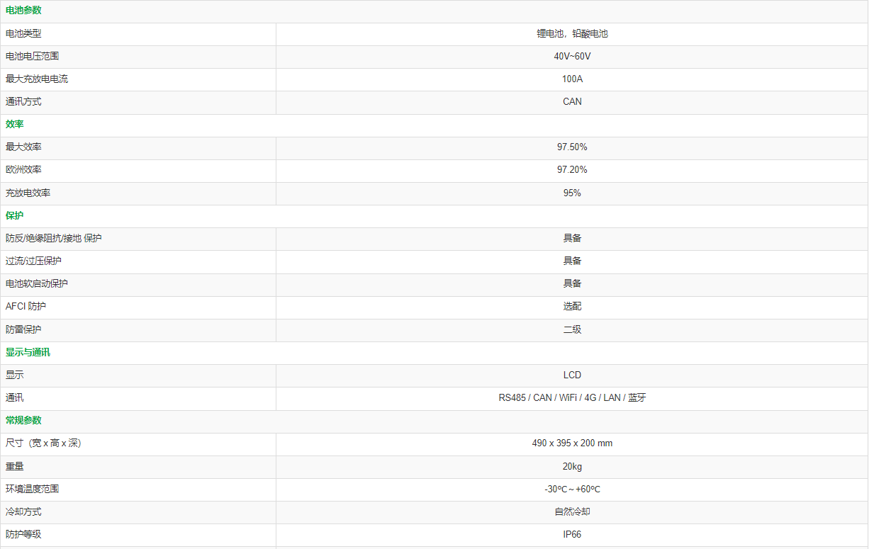This screenshot has height=549, width=869.
Task: Click the 保护 section header
Action: click(x=15, y=215)
